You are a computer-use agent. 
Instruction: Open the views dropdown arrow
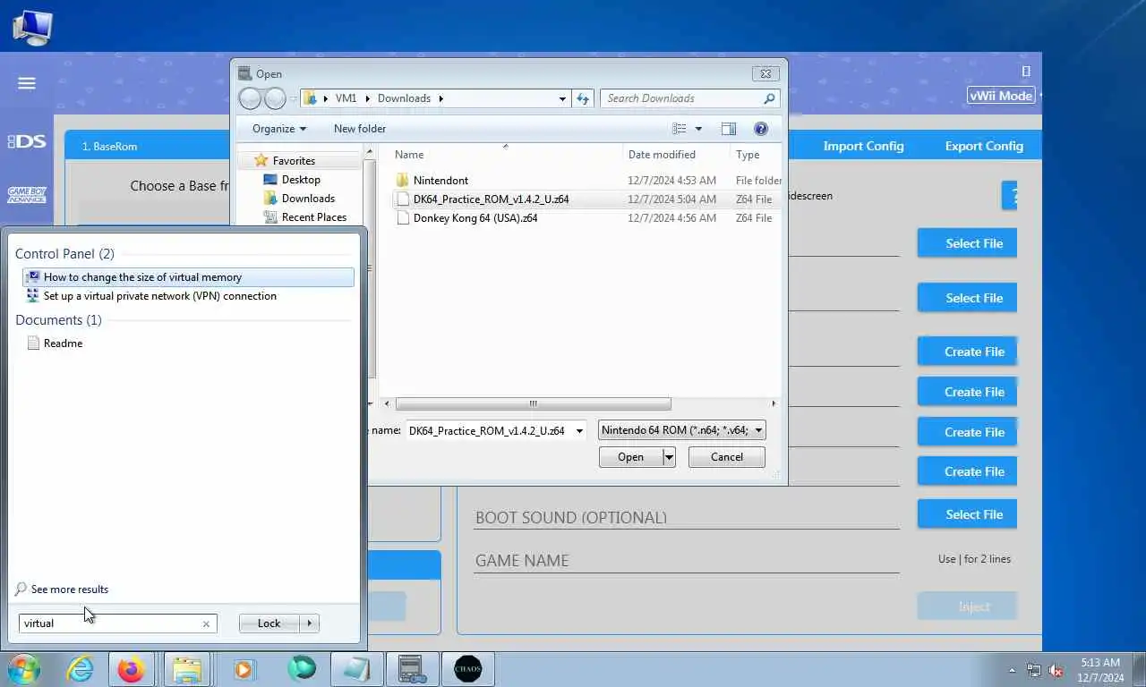(698, 129)
